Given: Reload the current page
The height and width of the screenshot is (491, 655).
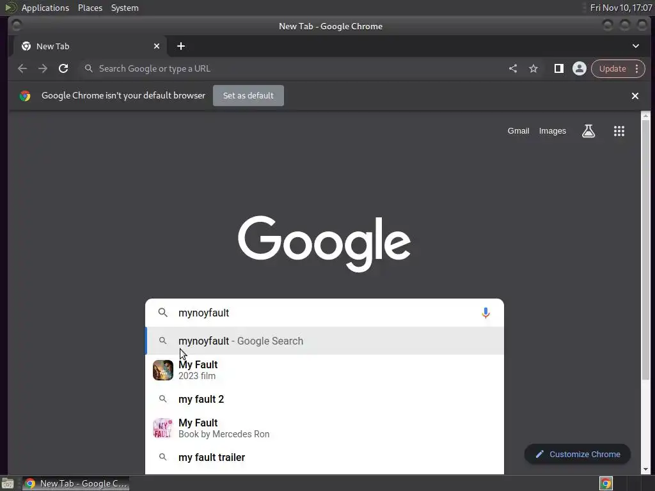Looking at the screenshot, I should coord(63,68).
